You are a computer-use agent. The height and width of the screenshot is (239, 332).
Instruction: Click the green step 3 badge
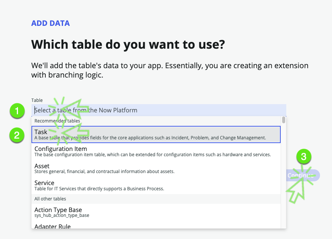click(304, 157)
